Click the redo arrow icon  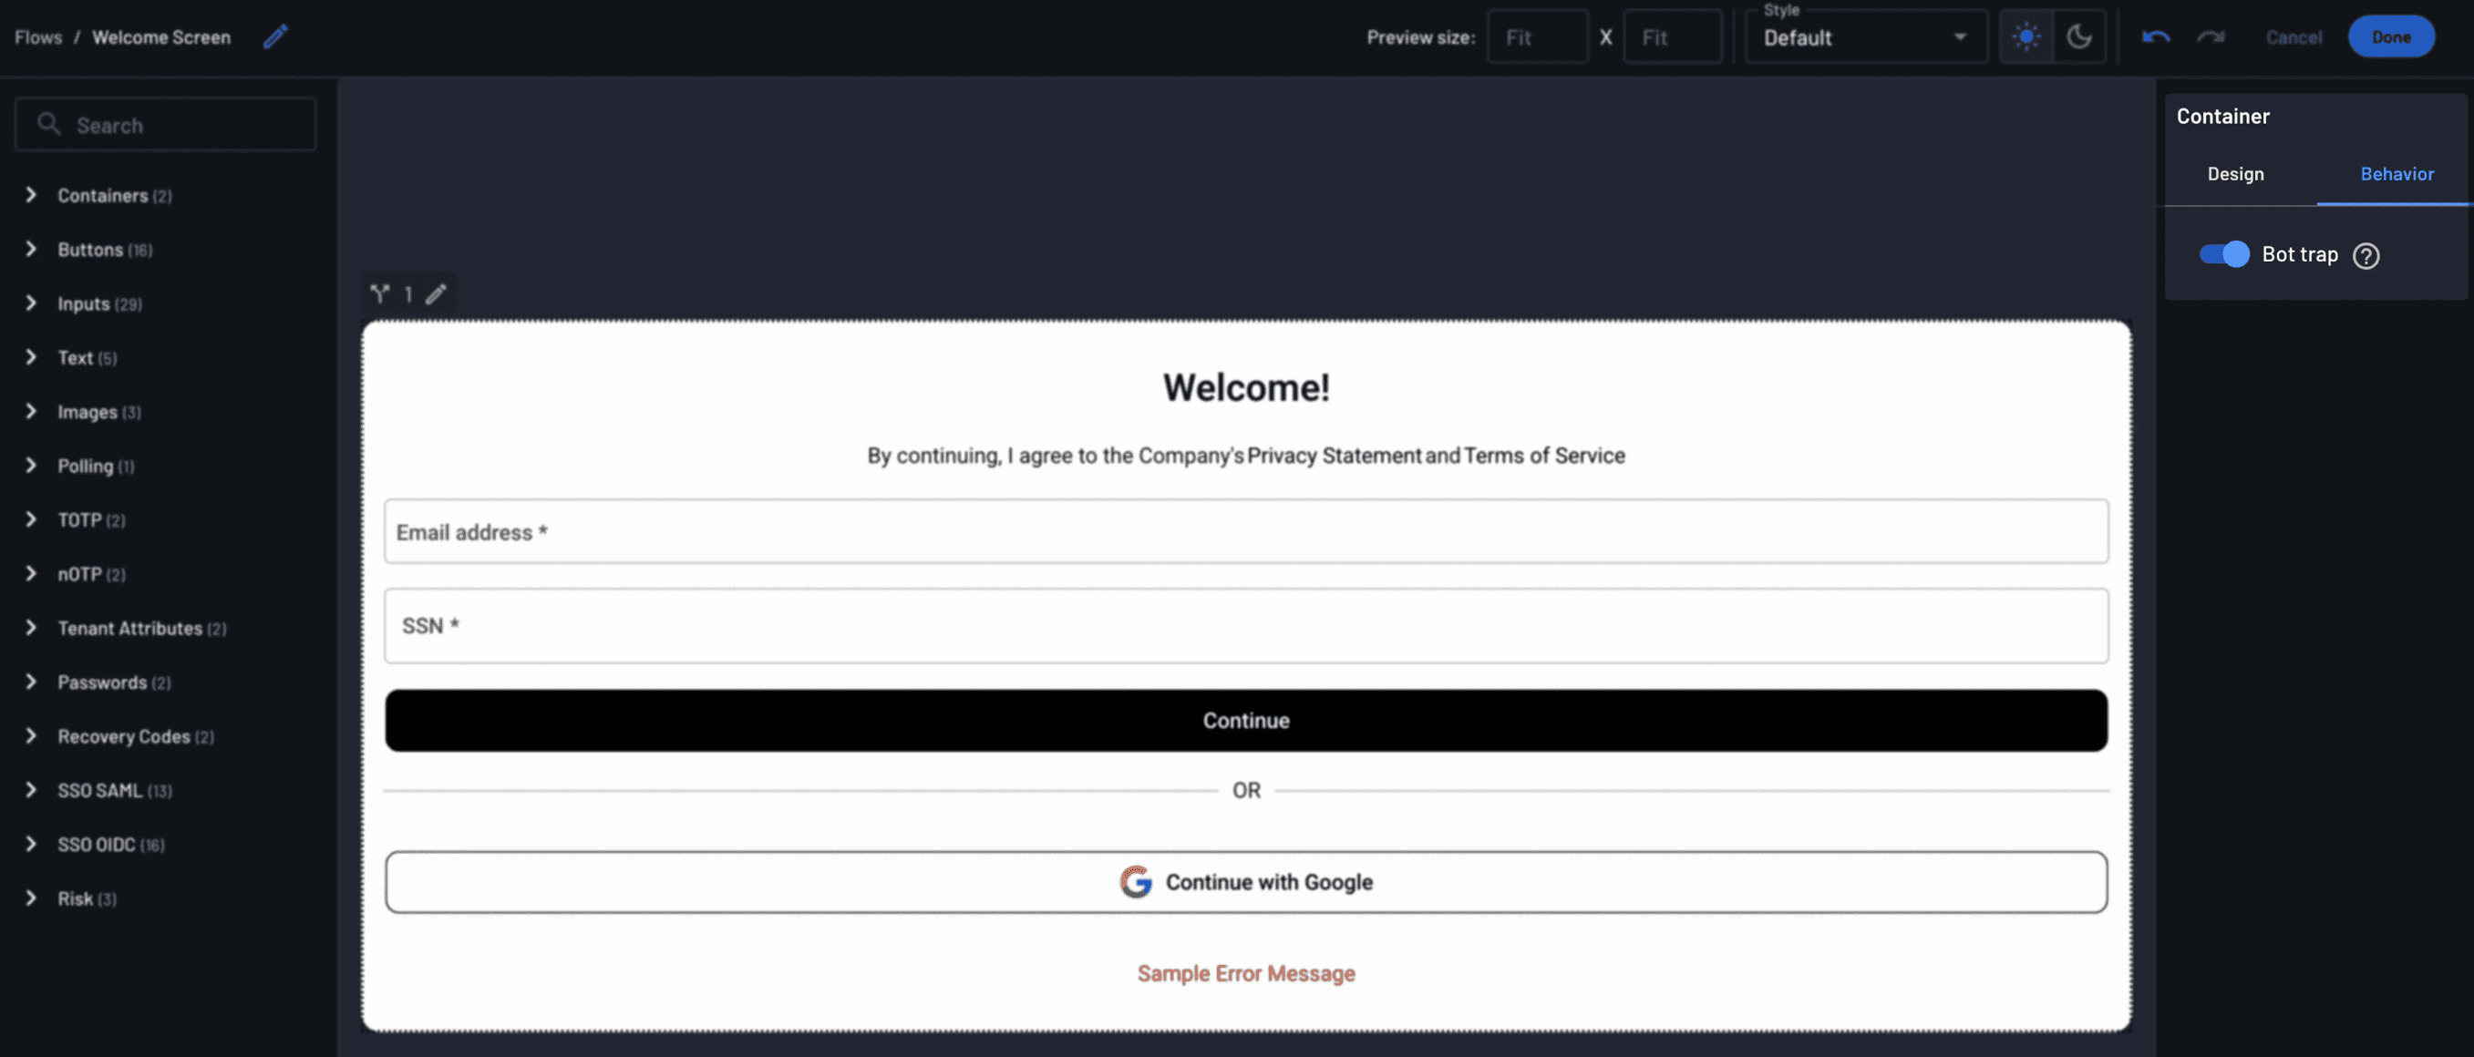(x=2210, y=36)
